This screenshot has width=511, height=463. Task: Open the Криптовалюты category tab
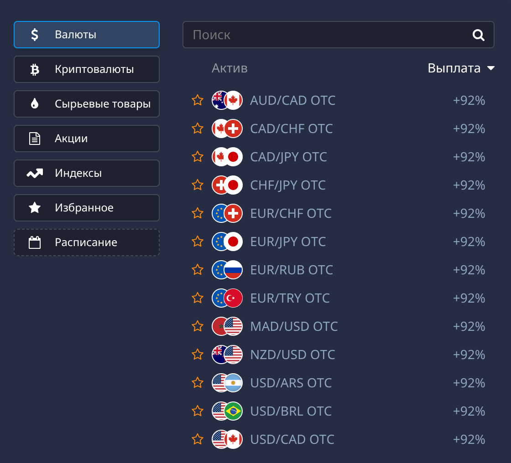(87, 69)
